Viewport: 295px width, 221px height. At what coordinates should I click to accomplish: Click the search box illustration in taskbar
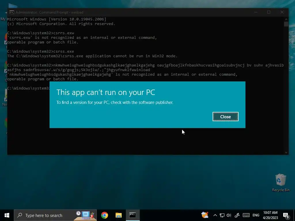point(85,215)
